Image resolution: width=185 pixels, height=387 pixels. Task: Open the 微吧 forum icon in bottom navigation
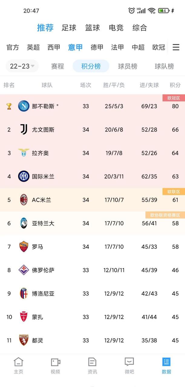129,365
